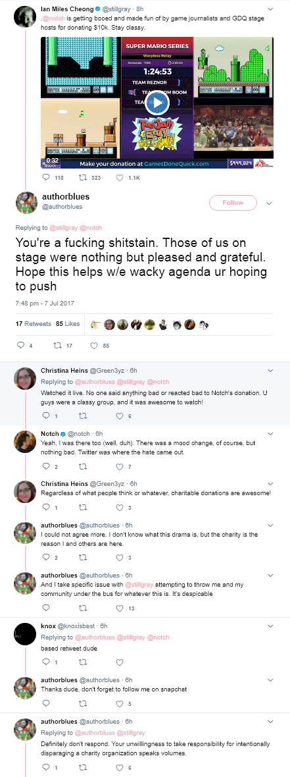Image resolution: width=290 pixels, height=777 pixels.
Task: View the 85 Likes list
Action: (68, 323)
